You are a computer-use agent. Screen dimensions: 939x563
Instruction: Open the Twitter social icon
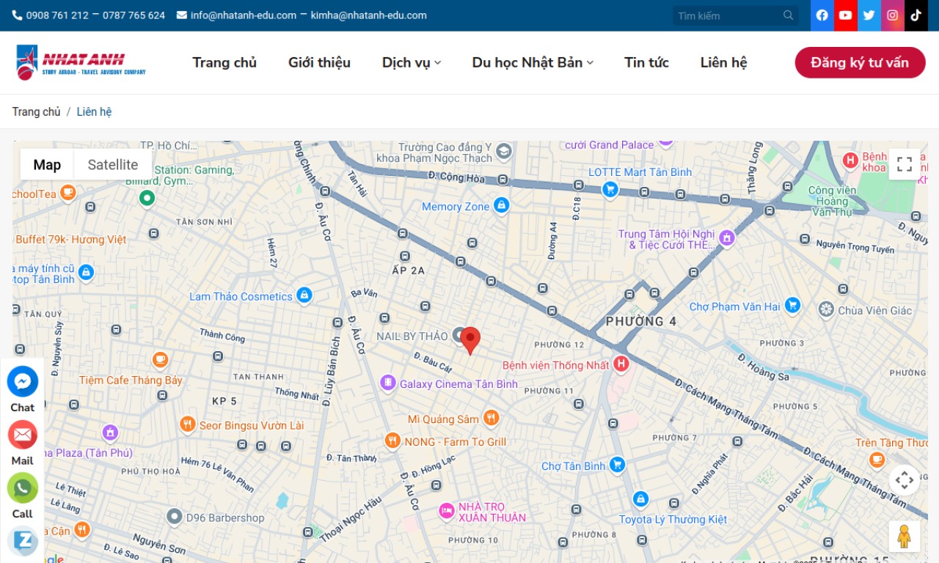[869, 15]
